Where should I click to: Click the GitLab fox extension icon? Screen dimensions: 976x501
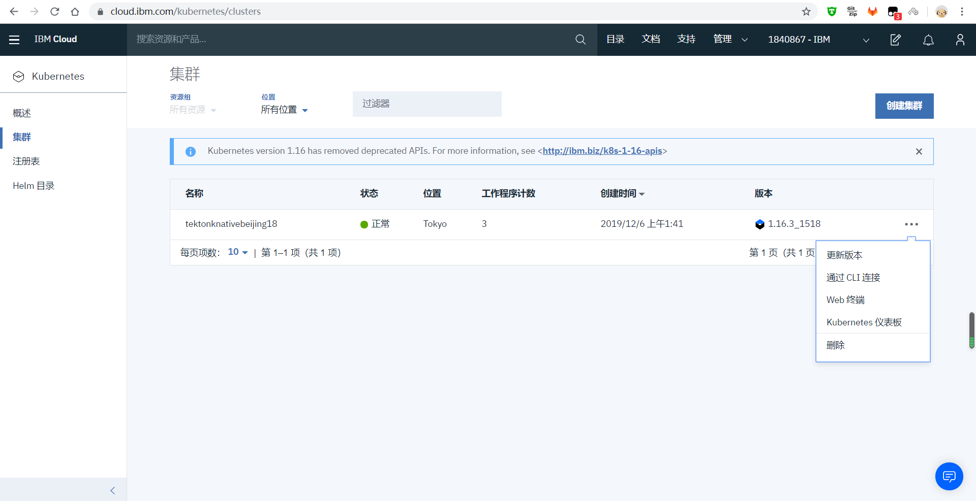click(873, 11)
